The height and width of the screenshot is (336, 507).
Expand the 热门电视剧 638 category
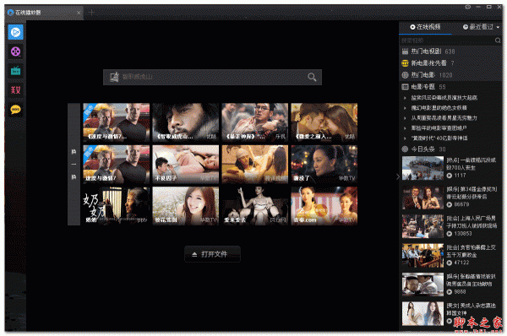pyautogui.click(x=450, y=51)
